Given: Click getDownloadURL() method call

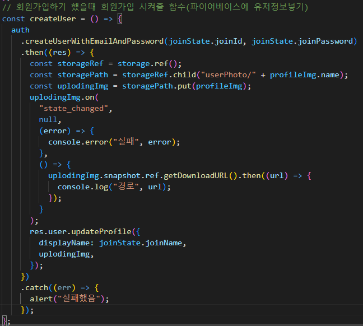Looking at the screenshot, I should click(201, 176).
